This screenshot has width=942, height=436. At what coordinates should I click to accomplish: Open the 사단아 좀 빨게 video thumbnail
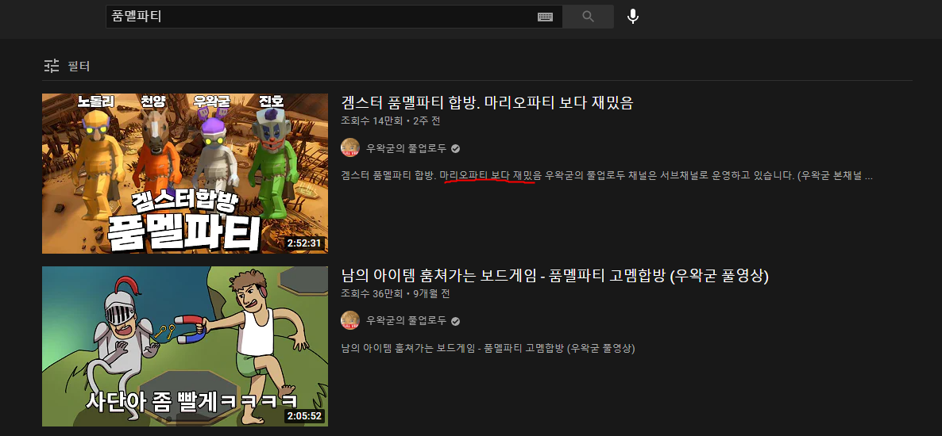pyautogui.click(x=185, y=346)
